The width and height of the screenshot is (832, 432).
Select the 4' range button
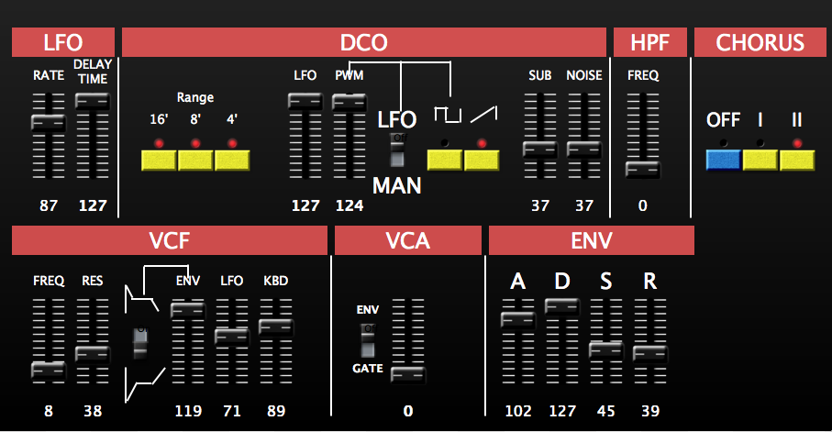click(232, 161)
